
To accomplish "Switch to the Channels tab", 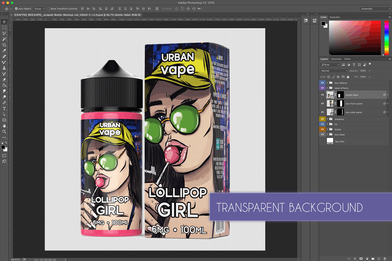I will 336,59.
